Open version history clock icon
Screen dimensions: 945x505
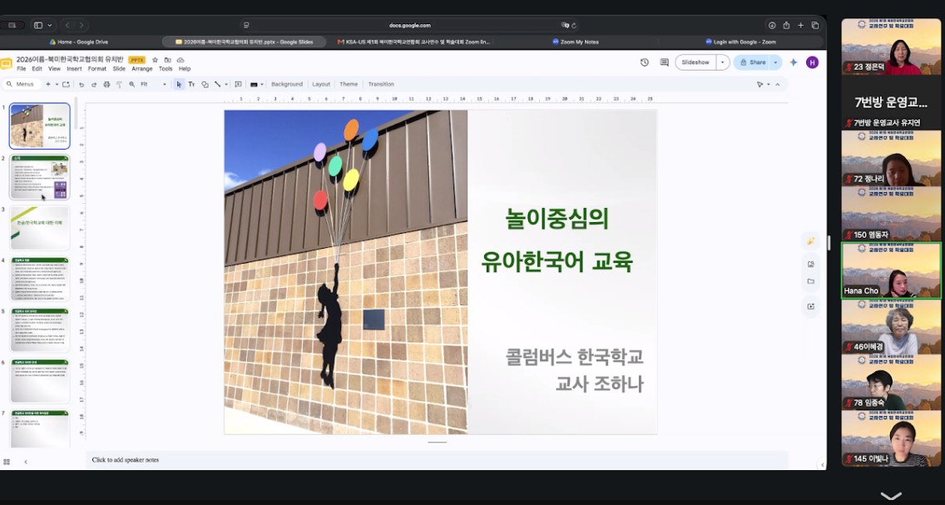point(644,62)
